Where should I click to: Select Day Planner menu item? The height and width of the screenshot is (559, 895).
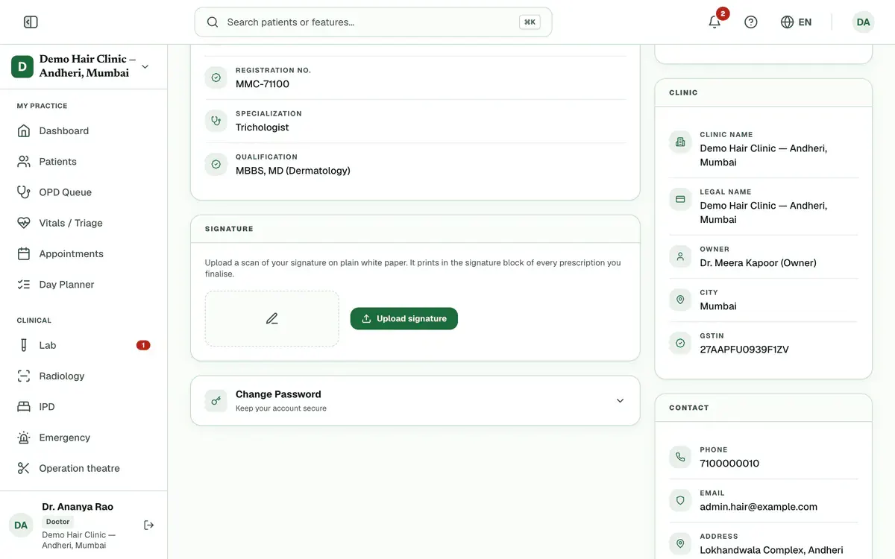[x=84, y=285]
